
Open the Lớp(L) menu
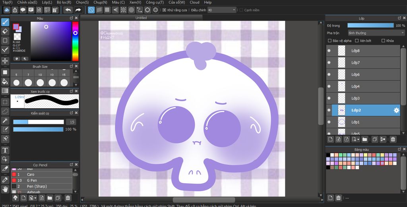[47, 2]
